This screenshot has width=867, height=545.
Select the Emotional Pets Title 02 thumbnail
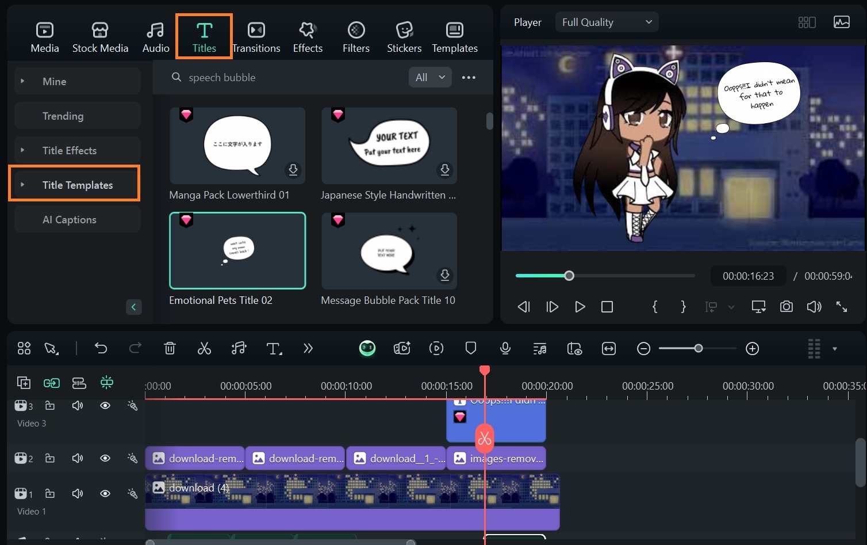pyautogui.click(x=237, y=251)
